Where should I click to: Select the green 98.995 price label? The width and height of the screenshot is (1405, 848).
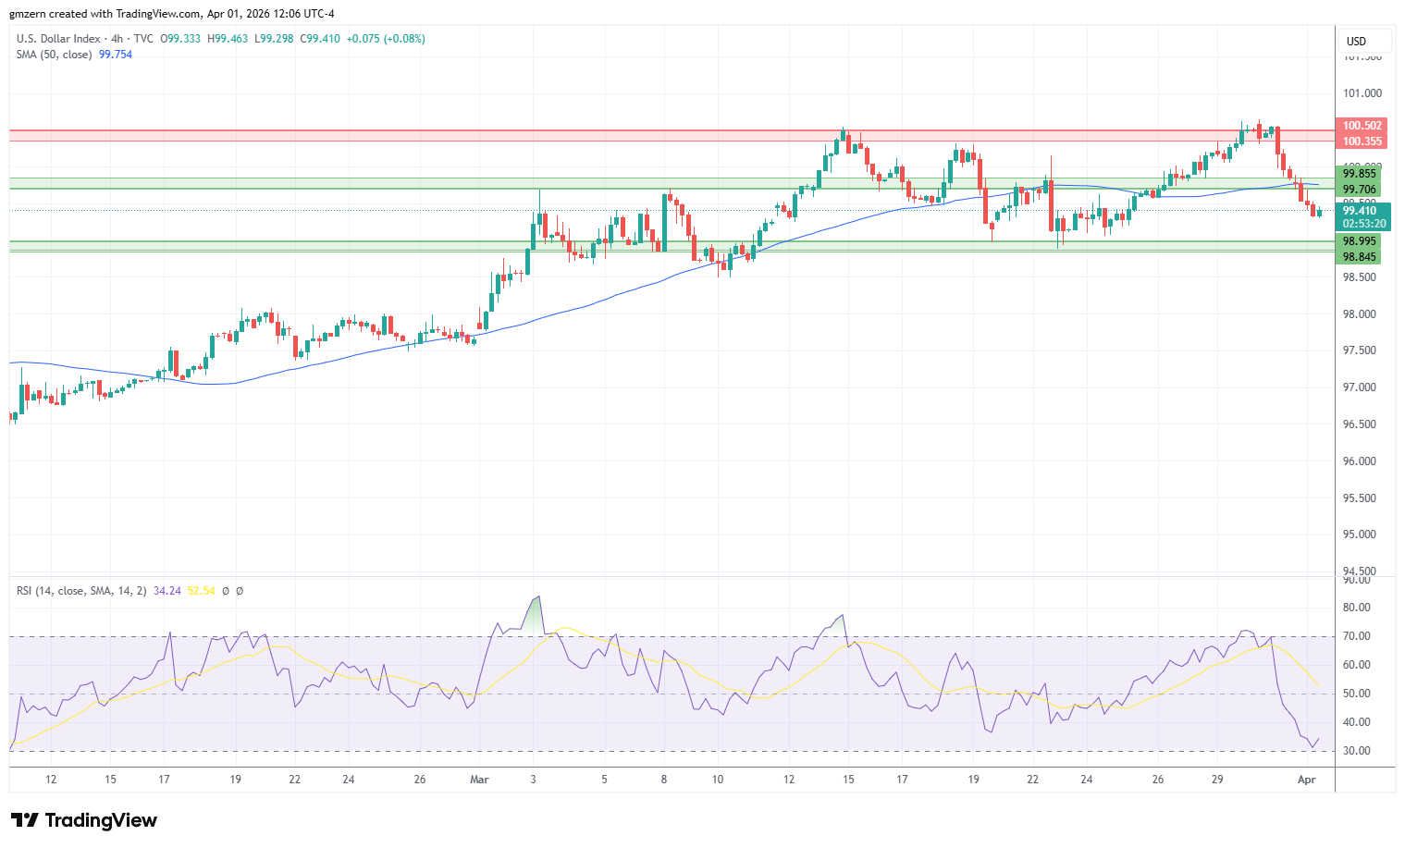click(1359, 241)
